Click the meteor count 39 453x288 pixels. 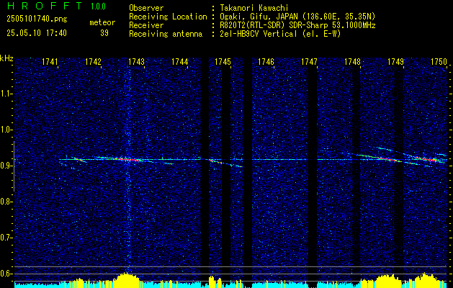point(104,33)
